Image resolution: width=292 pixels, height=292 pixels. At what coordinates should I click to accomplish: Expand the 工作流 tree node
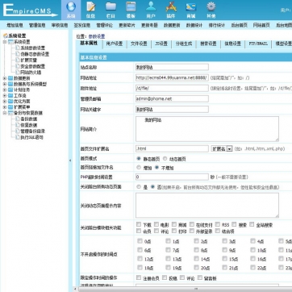[5, 96]
